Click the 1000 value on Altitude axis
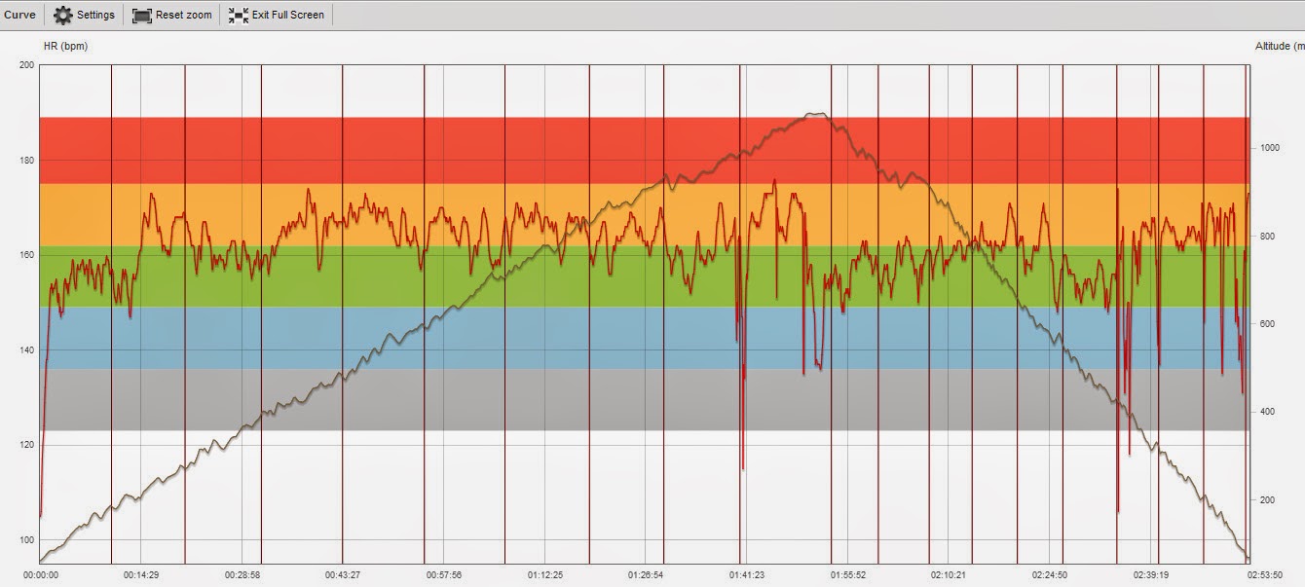Viewport: 1305px width, 587px height. point(1269,148)
